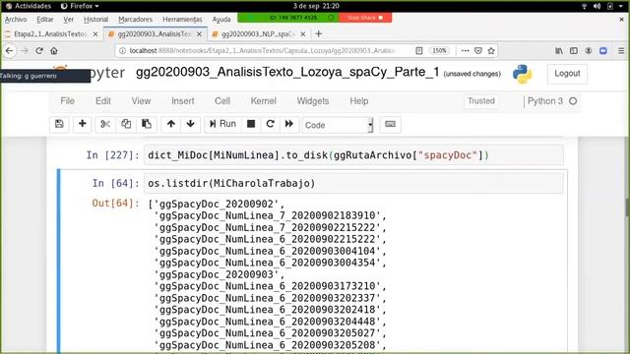This screenshot has width=630, height=354.
Task: Open Marcadores menu in Firefox
Action: pyautogui.click(x=135, y=20)
